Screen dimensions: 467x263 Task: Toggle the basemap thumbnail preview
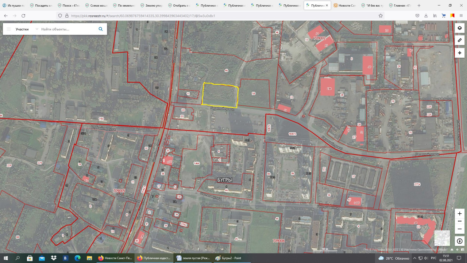tap(442, 238)
